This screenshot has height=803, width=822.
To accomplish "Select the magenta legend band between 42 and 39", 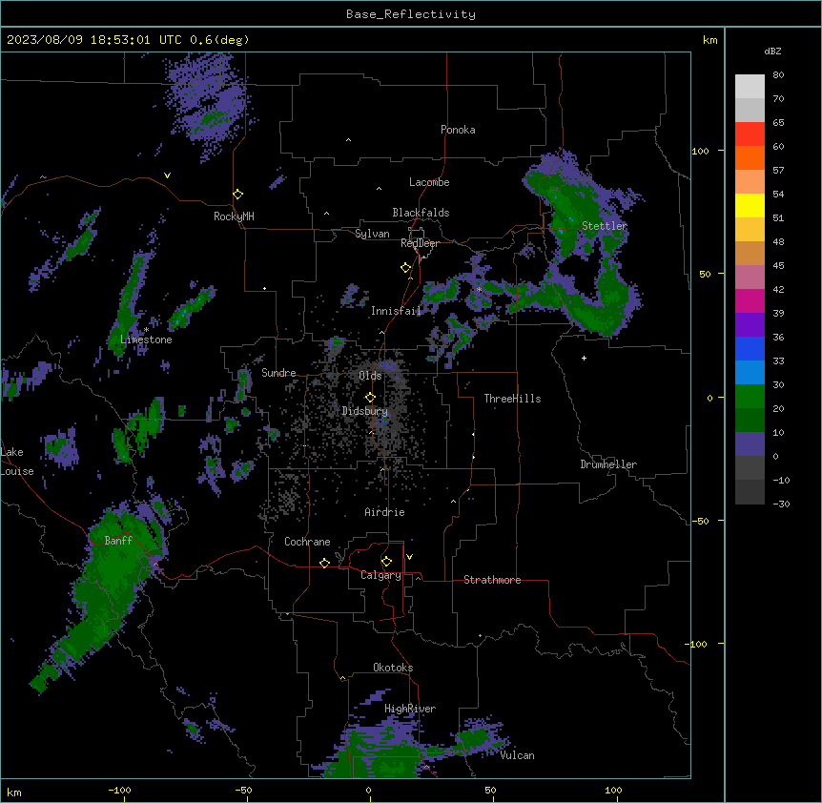I will click(x=750, y=300).
